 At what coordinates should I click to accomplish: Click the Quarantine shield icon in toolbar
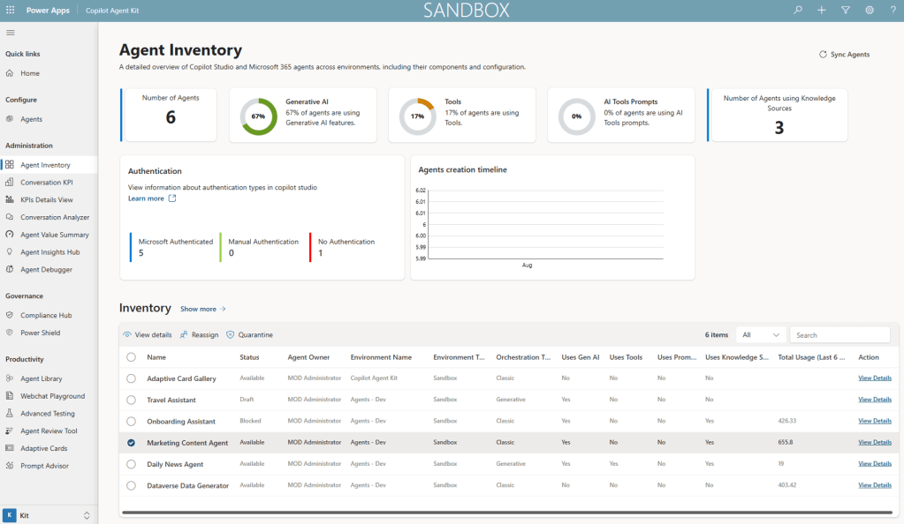(230, 334)
